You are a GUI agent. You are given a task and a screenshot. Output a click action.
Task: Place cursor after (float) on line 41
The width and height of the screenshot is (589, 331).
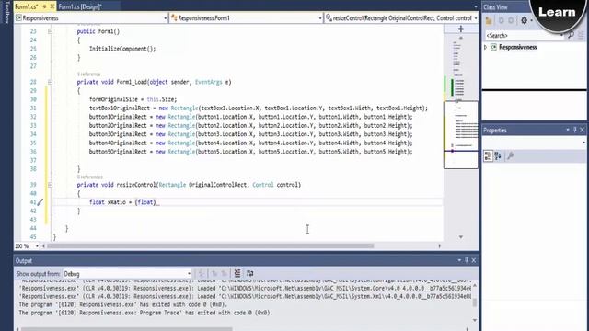point(156,202)
